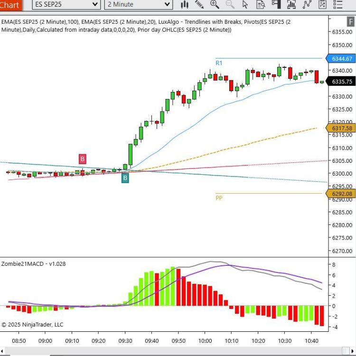
Task: Click the red B sell signal marker
Action: click(83, 159)
